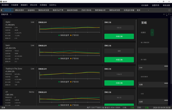
Task: Open the dropdown showing 任意
Action: click(153, 85)
